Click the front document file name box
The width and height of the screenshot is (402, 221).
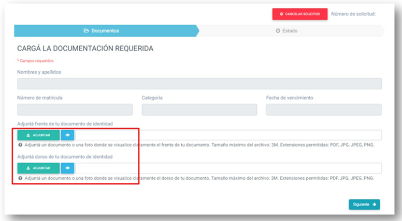coord(228,135)
